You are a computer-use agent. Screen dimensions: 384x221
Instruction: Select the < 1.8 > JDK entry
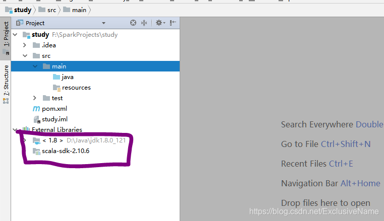pos(95,140)
